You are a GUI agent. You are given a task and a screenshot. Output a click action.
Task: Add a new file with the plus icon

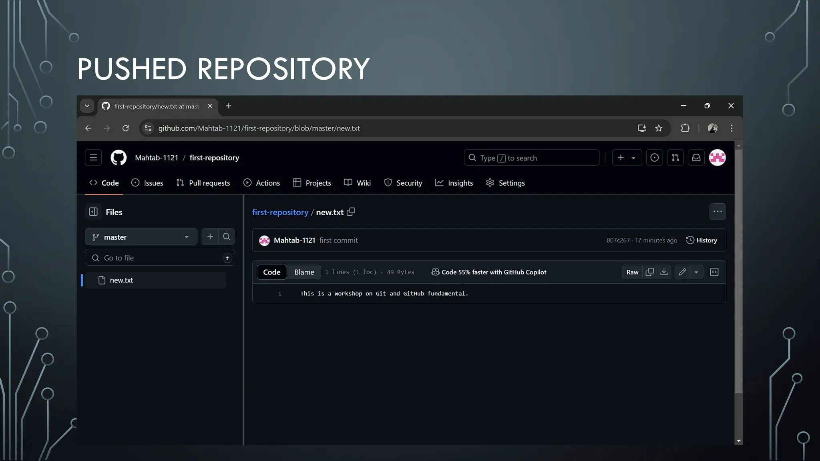[x=210, y=237]
